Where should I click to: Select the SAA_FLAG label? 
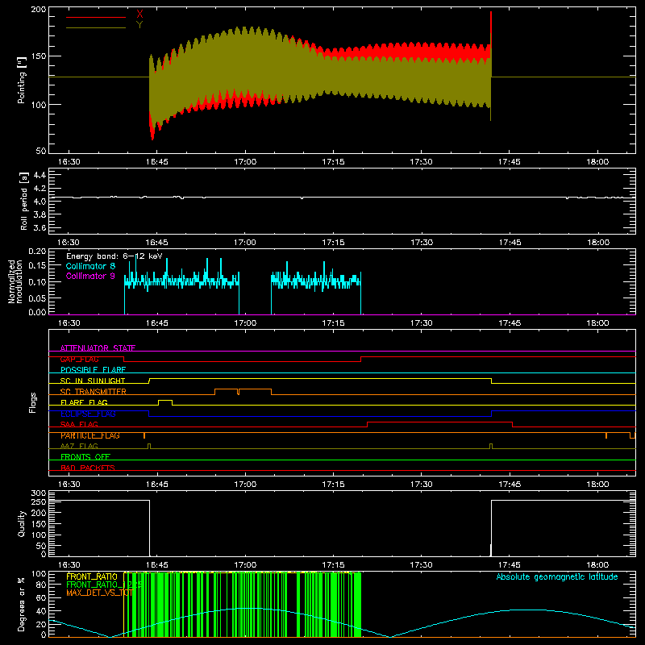79,424
